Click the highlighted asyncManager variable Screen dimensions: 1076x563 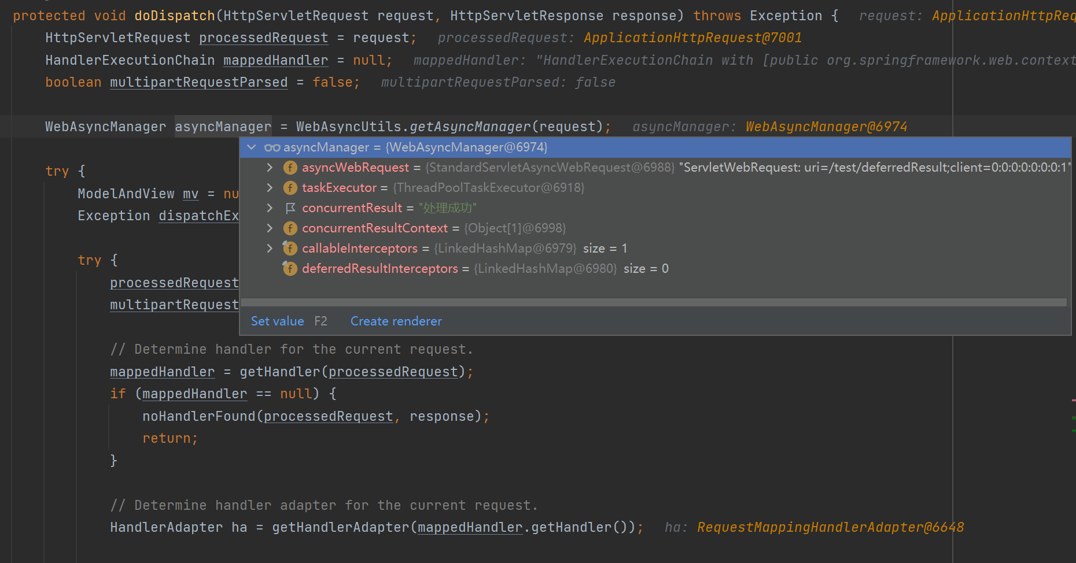click(x=223, y=127)
